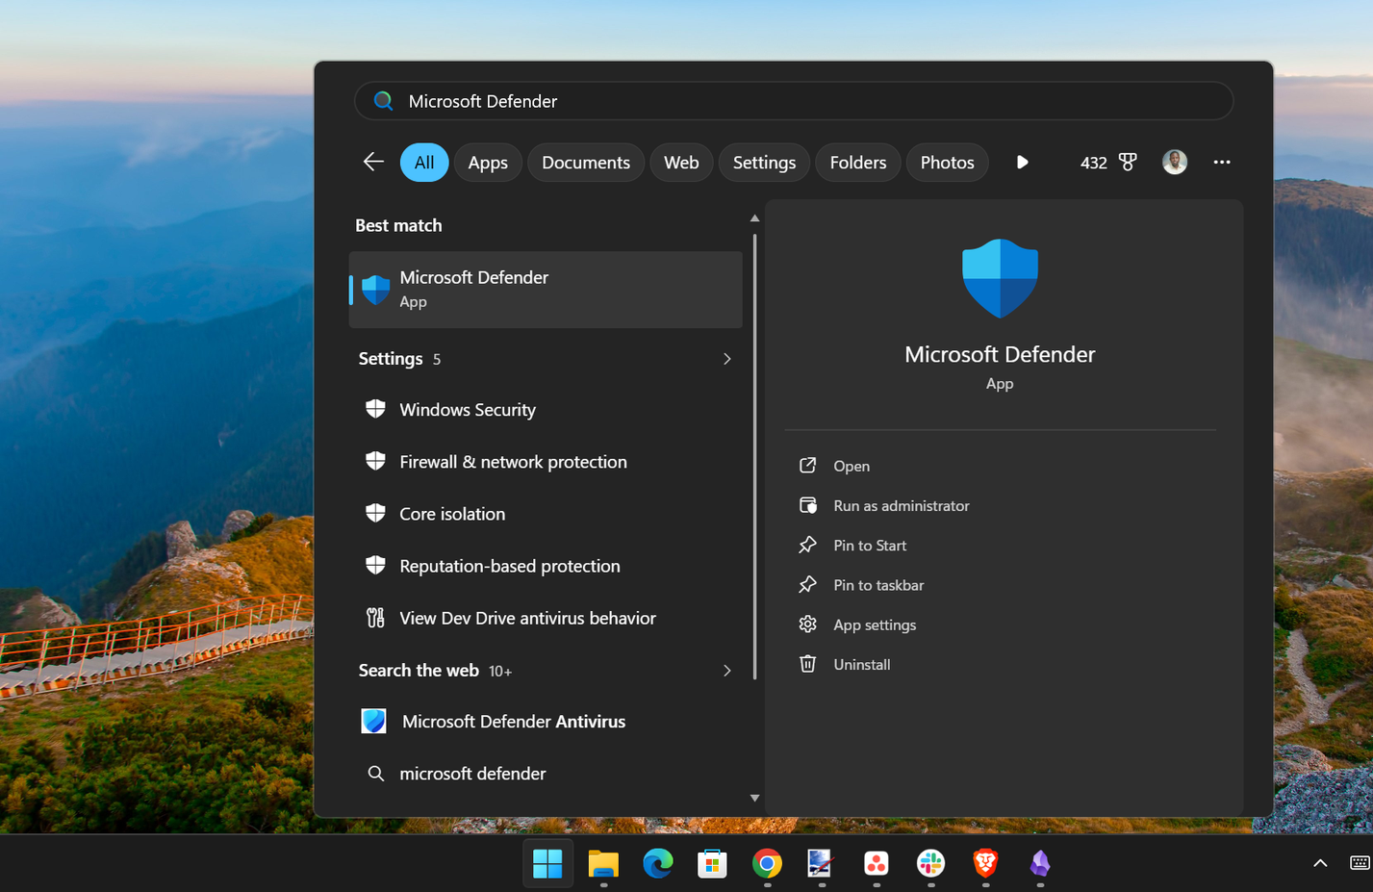Open the Windows Start button on taskbar
Screen dimensions: 1373x892
tap(547, 864)
